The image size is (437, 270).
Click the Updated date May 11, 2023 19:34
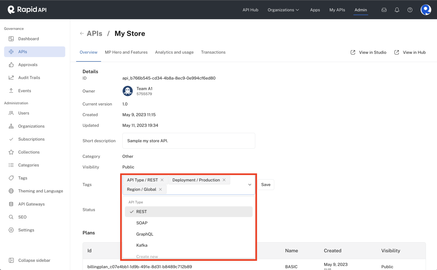pyautogui.click(x=140, y=125)
